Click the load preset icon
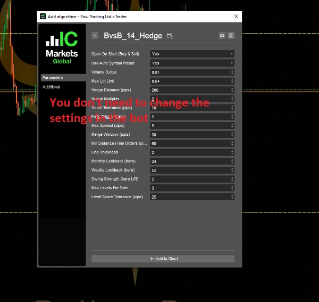Screen dimensions: 319x302 222,36
